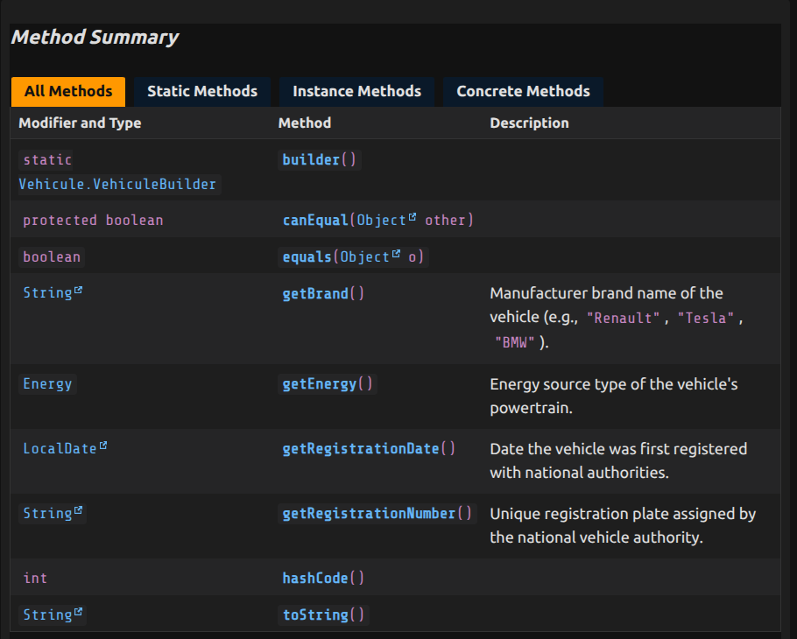Click the Description column header
The height and width of the screenshot is (639, 797).
(x=529, y=123)
